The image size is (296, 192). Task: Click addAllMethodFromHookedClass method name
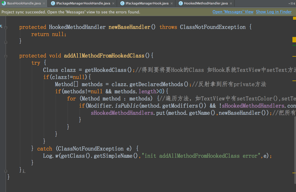tap(104, 55)
